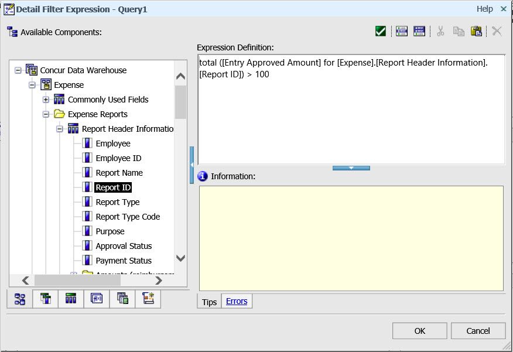Click the tree's scroll-left arrow

(26, 281)
